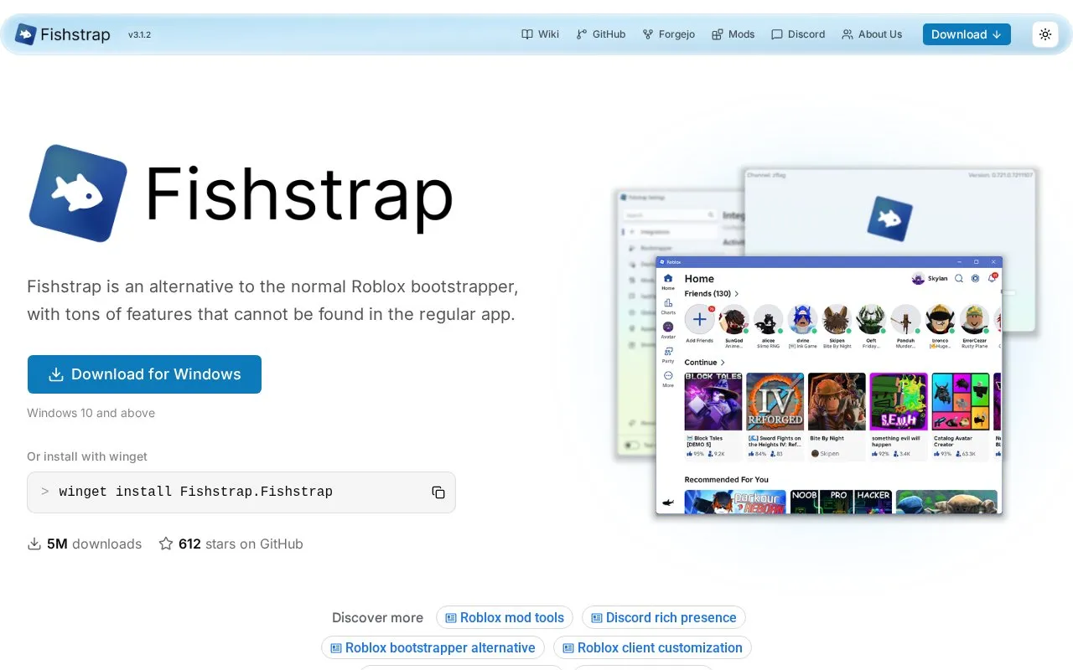Click the Discover more label

pos(377,617)
